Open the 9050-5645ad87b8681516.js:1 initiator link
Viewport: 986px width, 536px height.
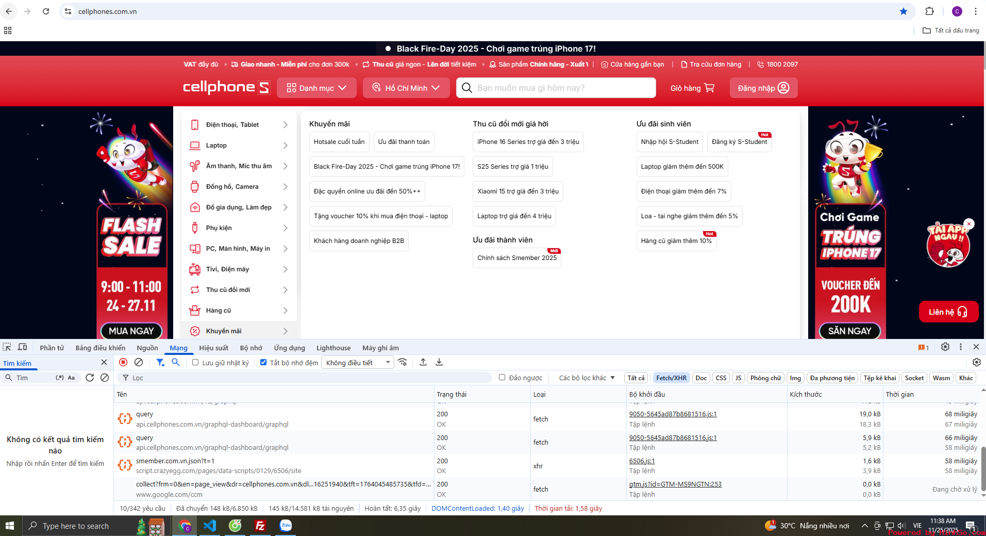pos(673,414)
